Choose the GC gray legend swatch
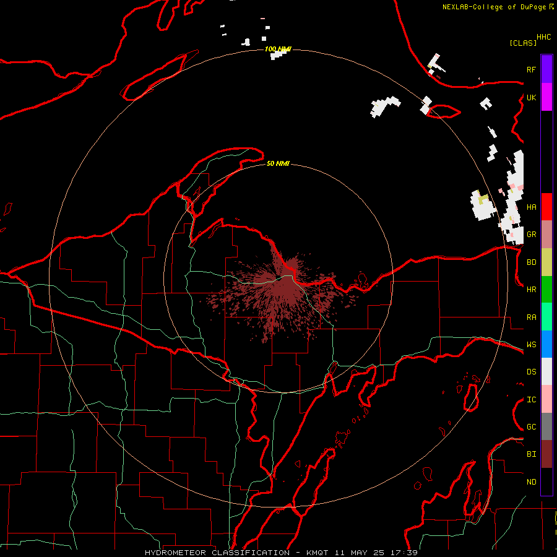This screenshot has width=557, height=557. tap(546, 426)
